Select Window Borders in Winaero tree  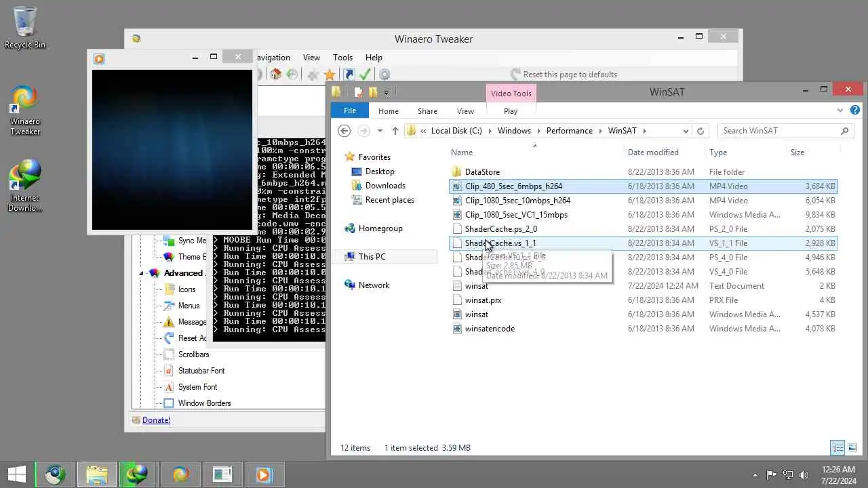coord(204,403)
